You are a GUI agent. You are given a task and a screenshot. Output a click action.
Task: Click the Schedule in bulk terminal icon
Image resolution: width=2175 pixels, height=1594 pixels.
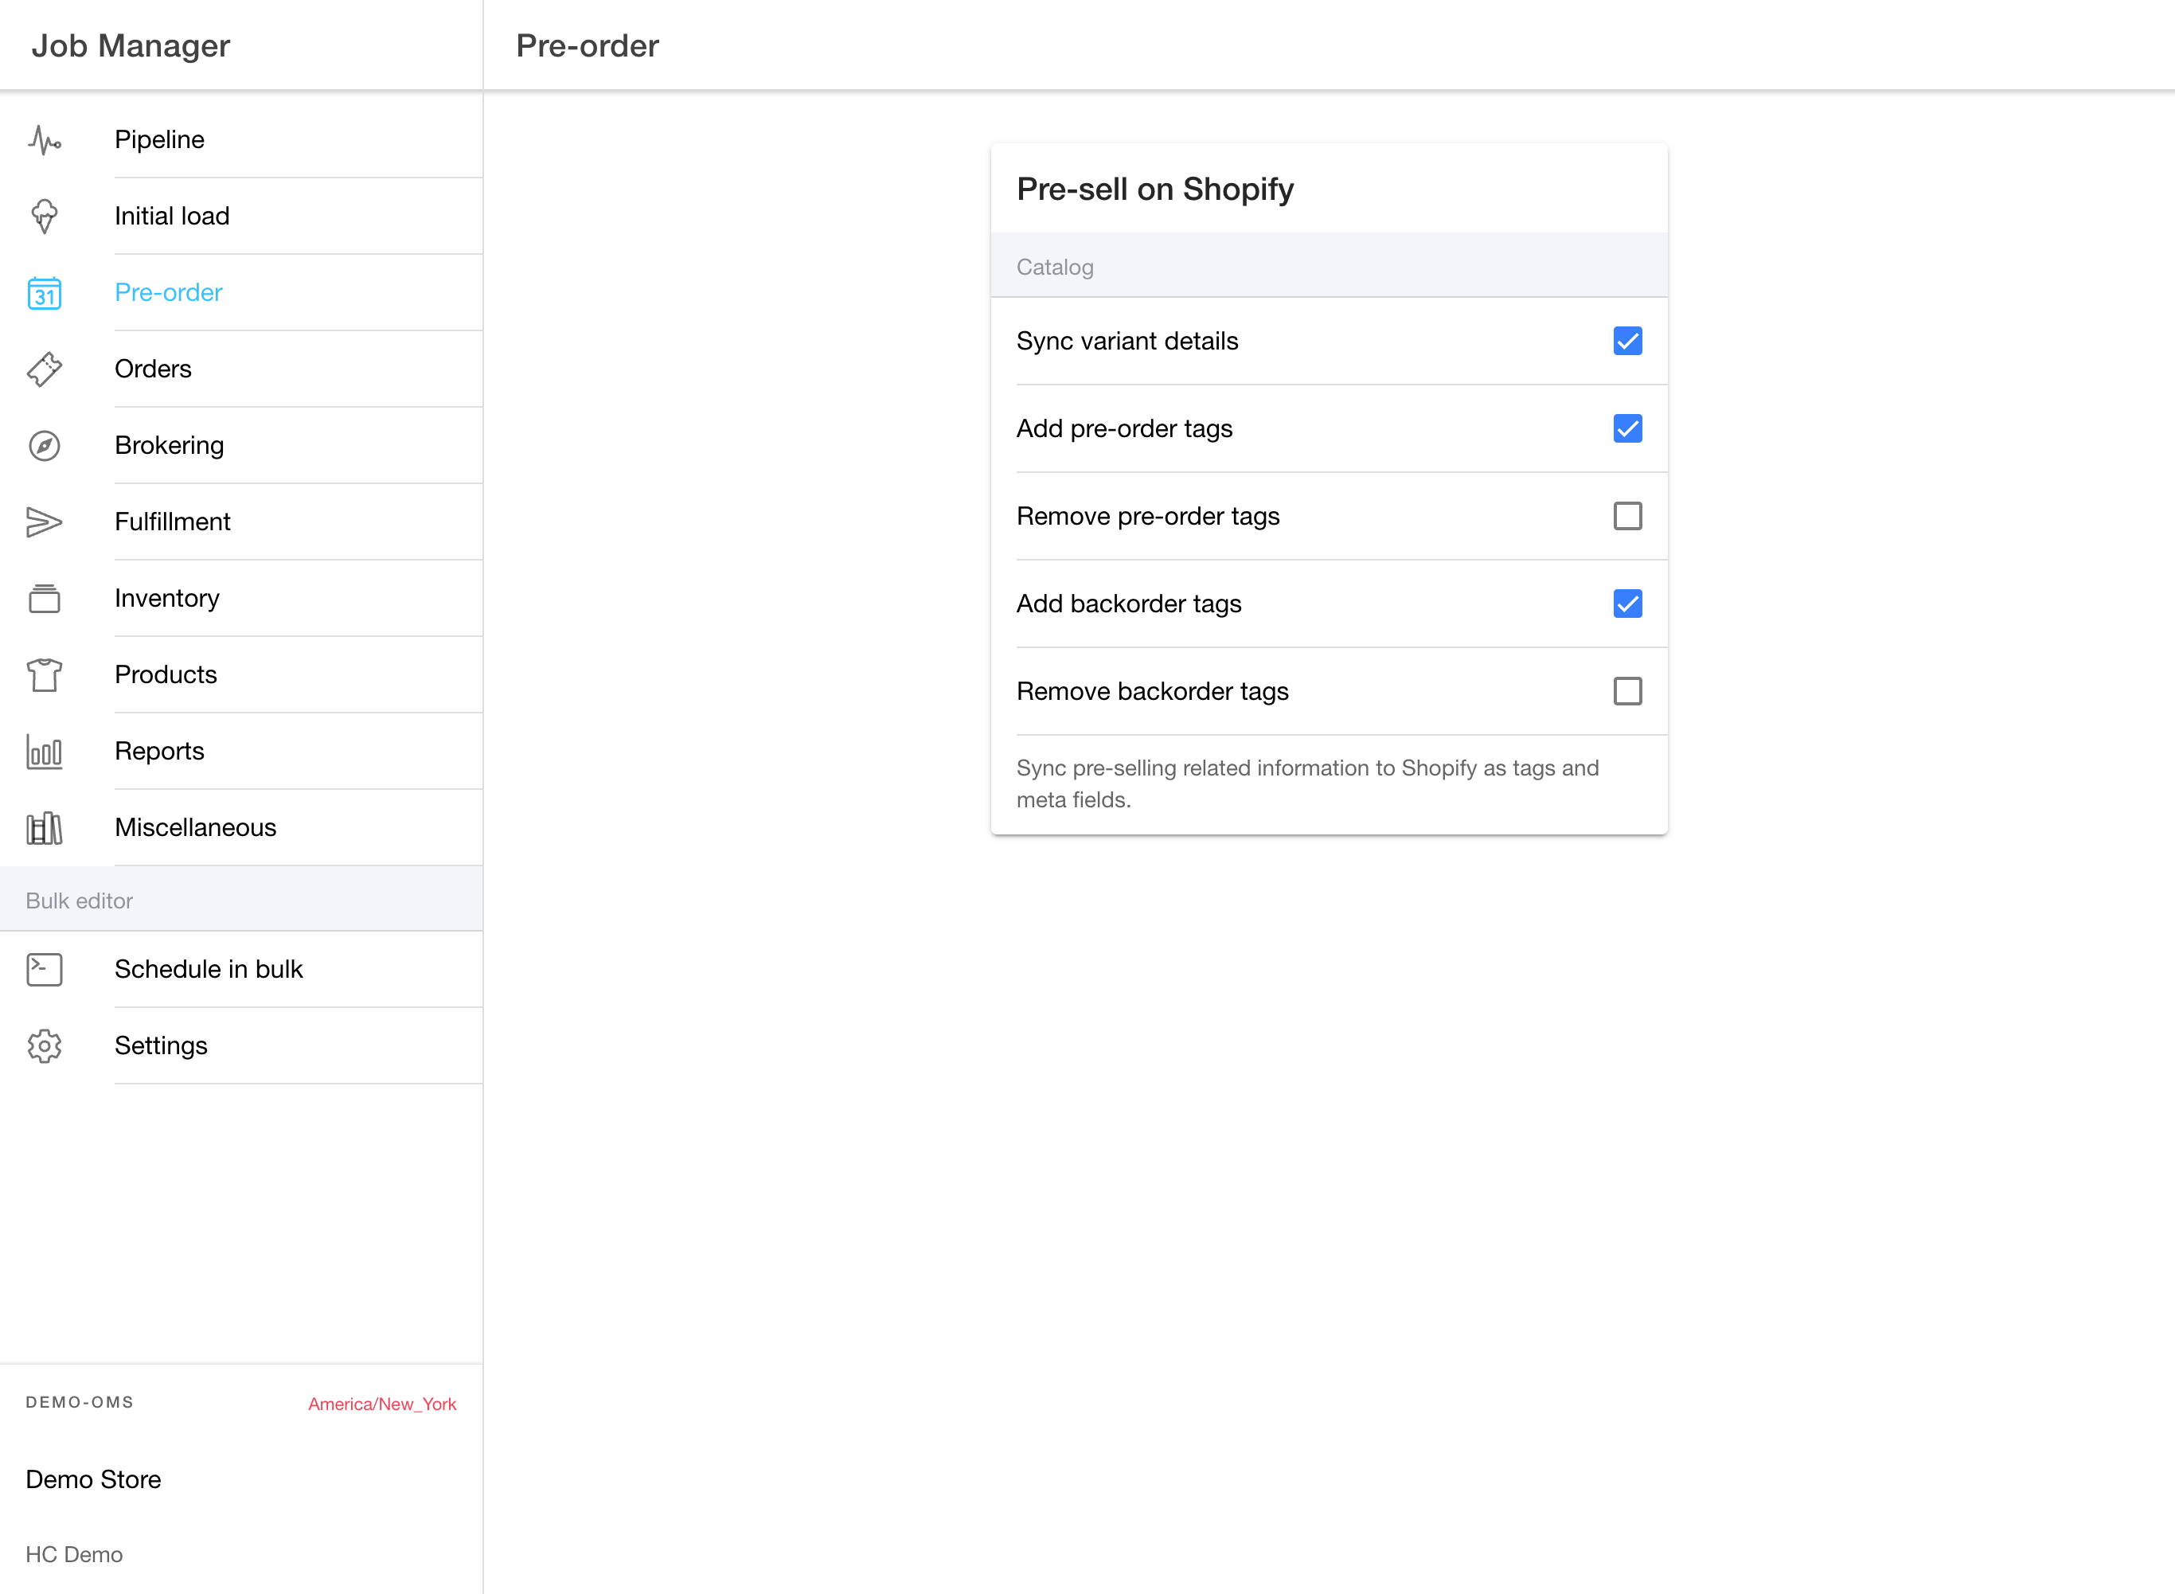point(45,969)
